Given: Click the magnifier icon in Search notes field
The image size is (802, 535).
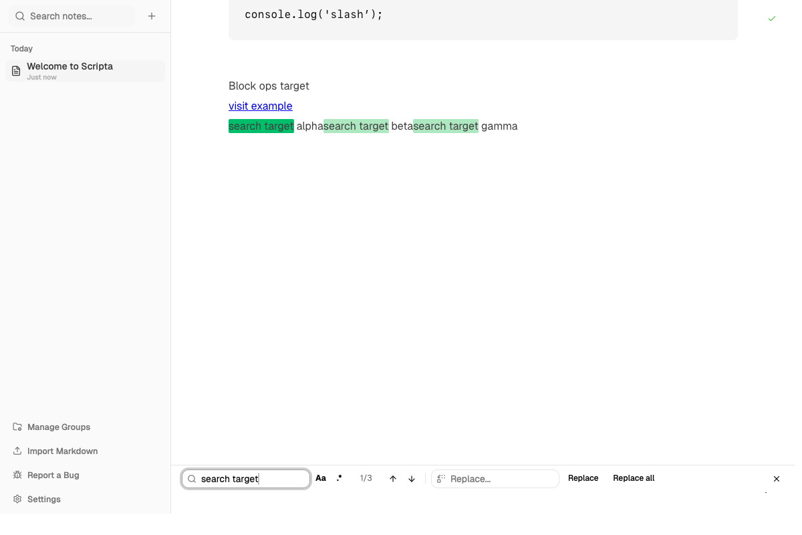Looking at the screenshot, I should coord(19,15).
